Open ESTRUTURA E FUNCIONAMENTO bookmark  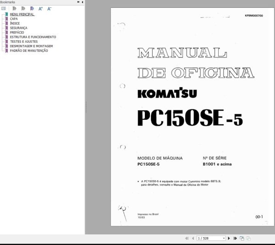(33, 37)
